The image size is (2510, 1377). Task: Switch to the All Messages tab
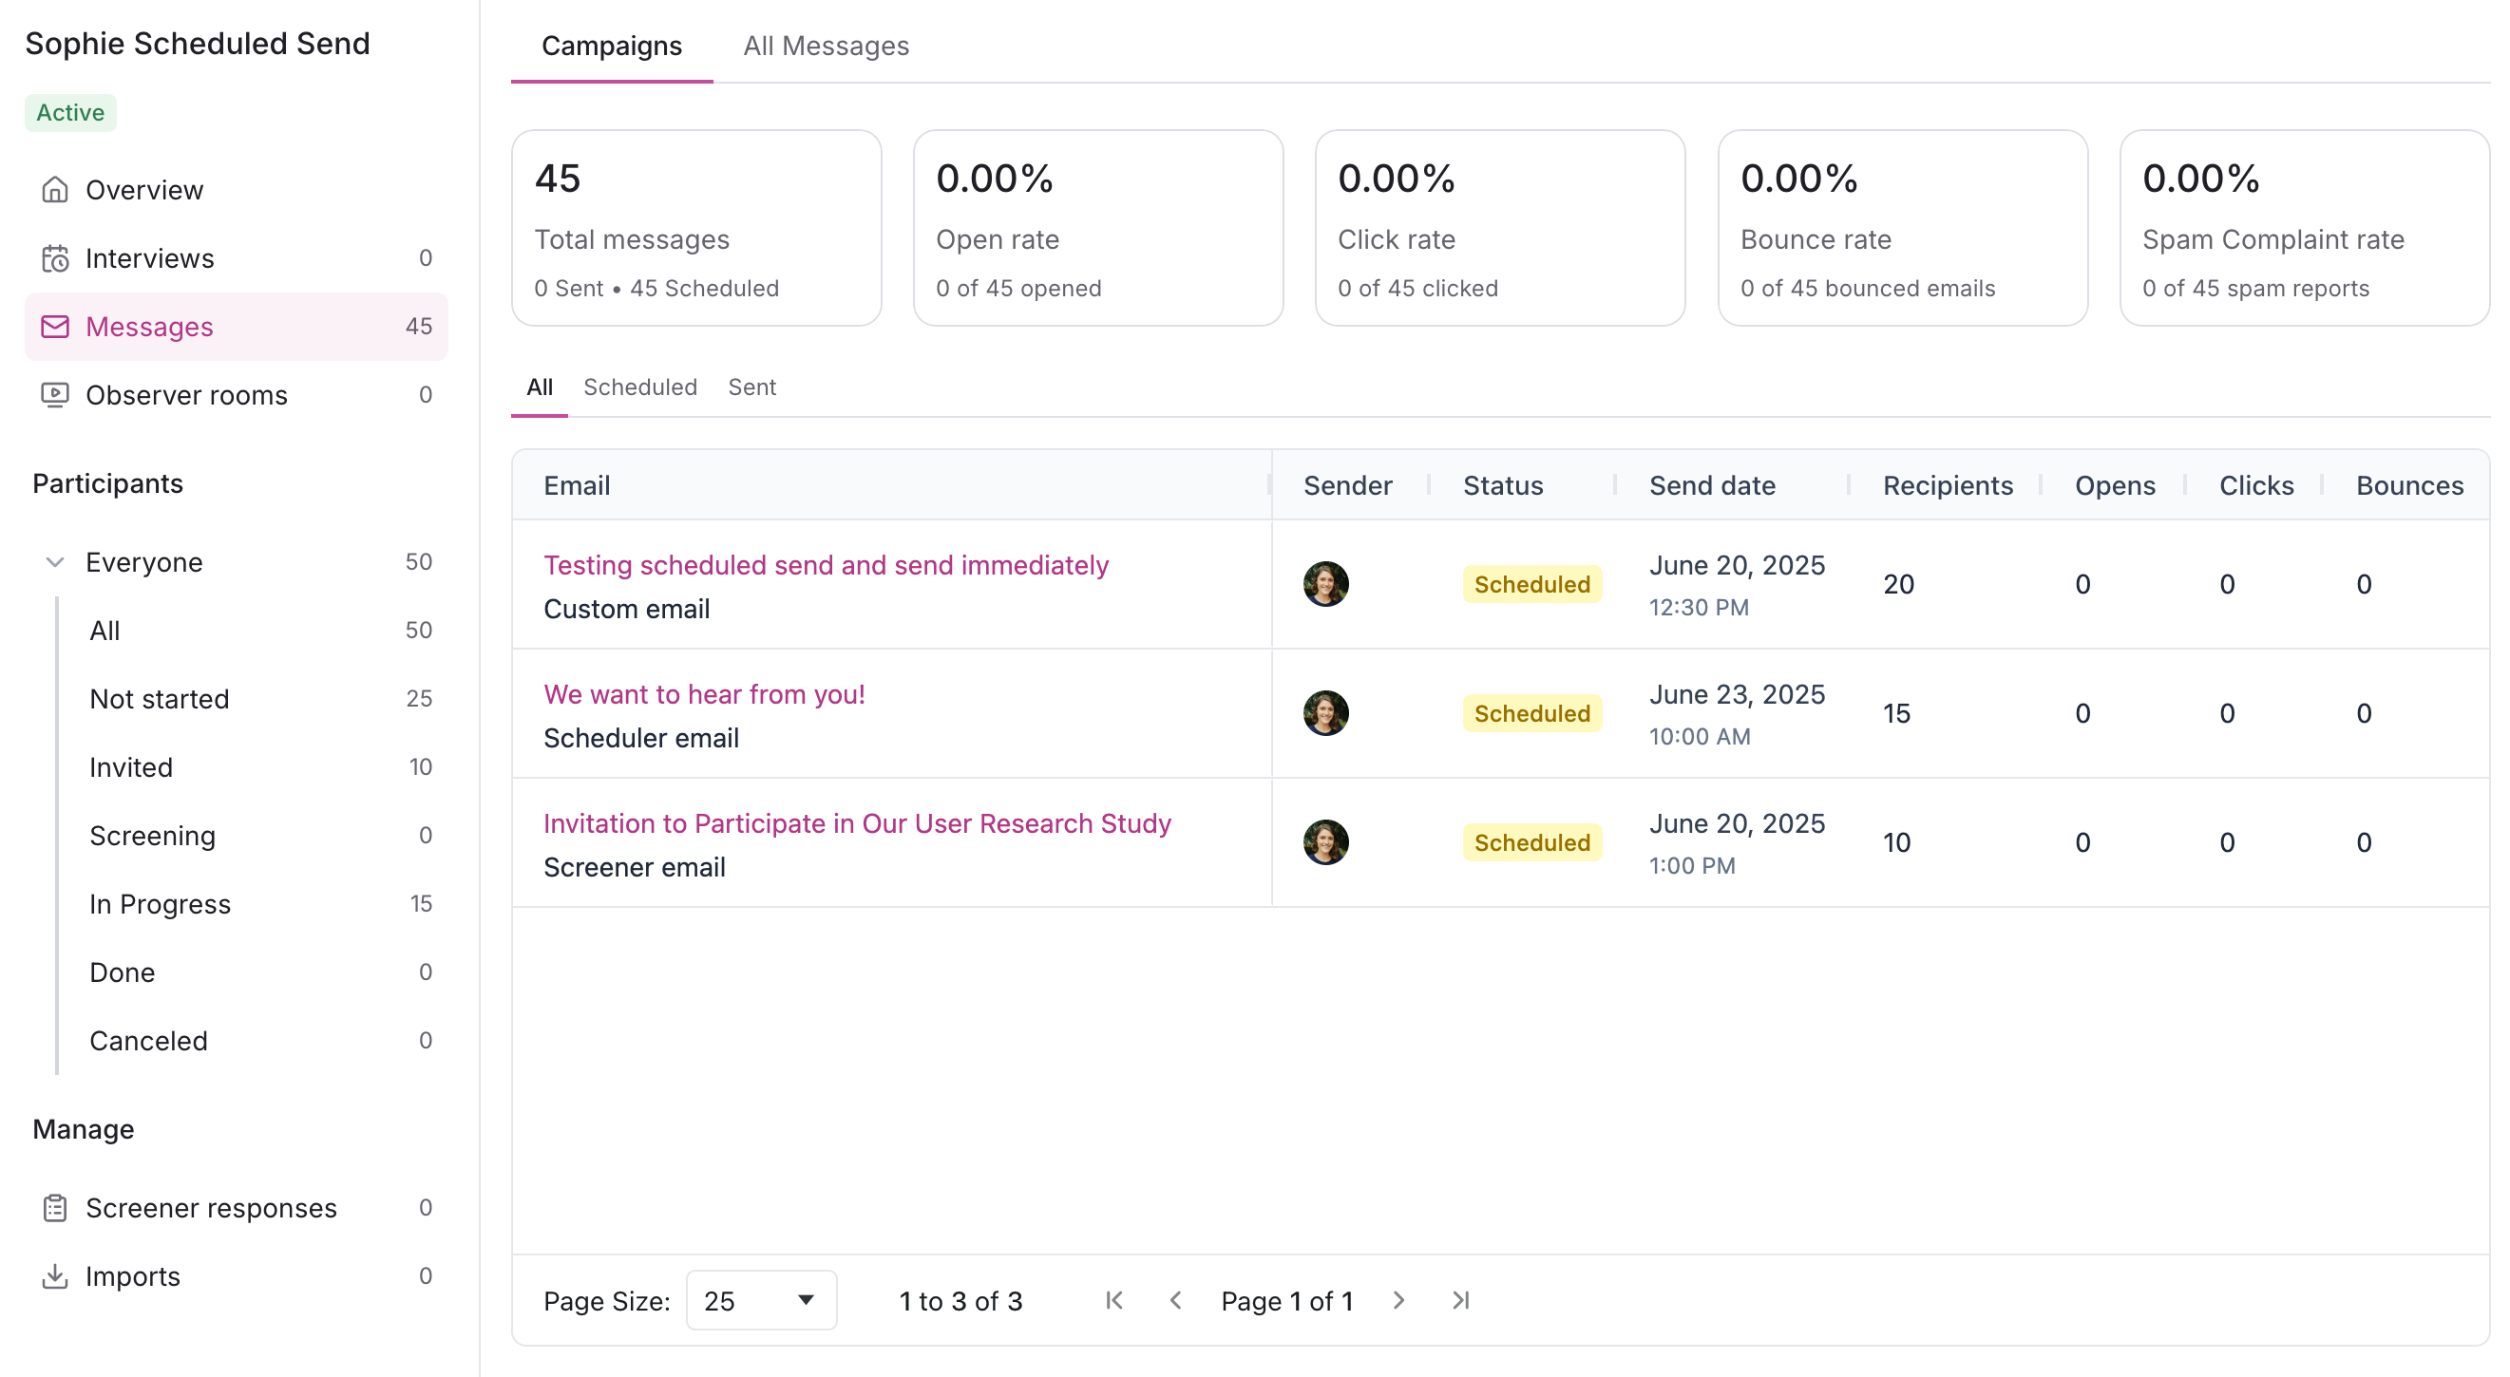(826, 46)
